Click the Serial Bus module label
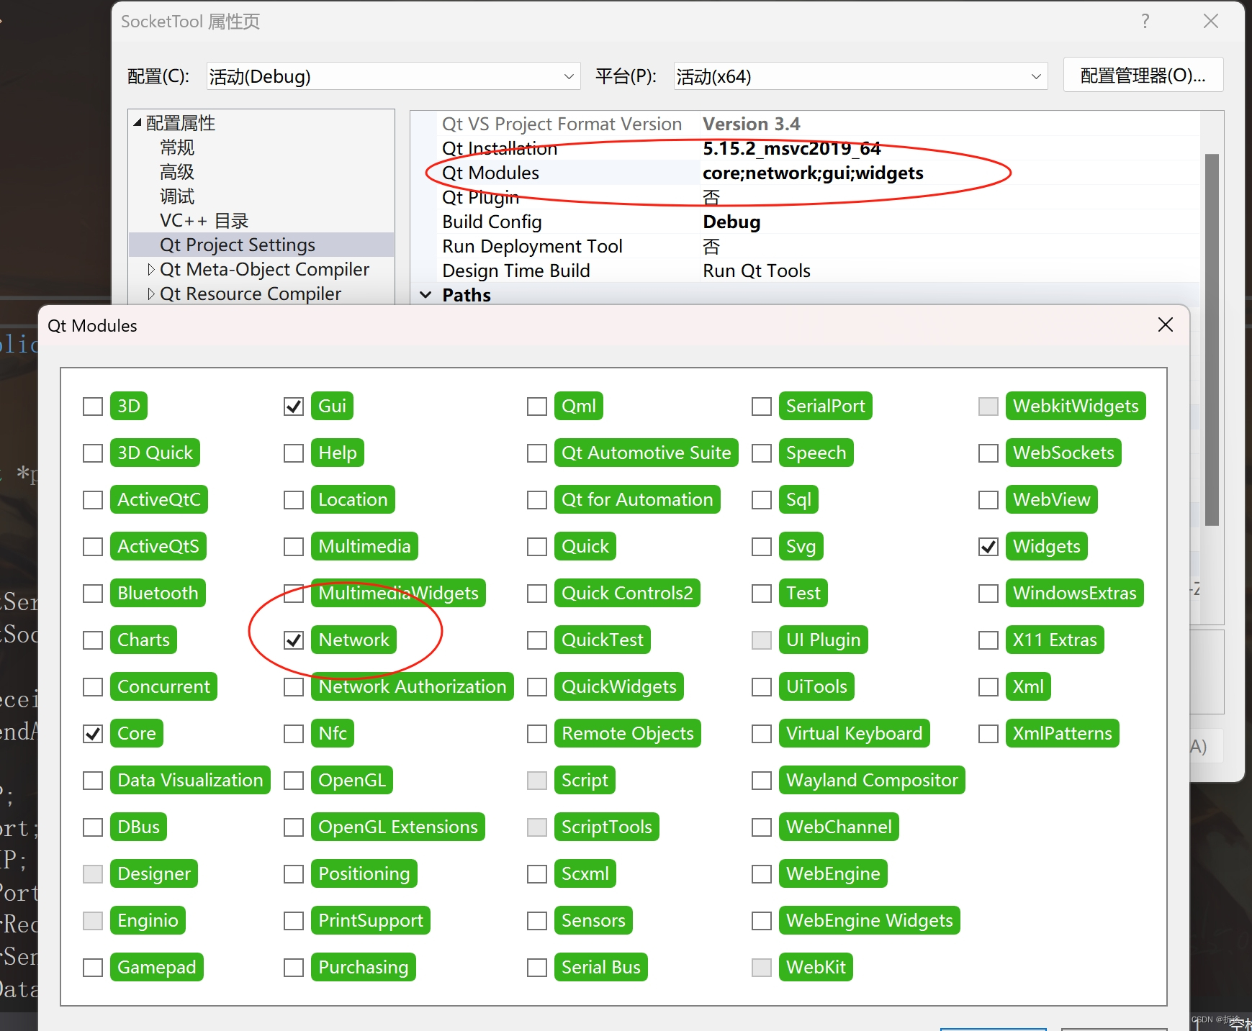Screen dimensions: 1252x1031 [x=601, y=967]
